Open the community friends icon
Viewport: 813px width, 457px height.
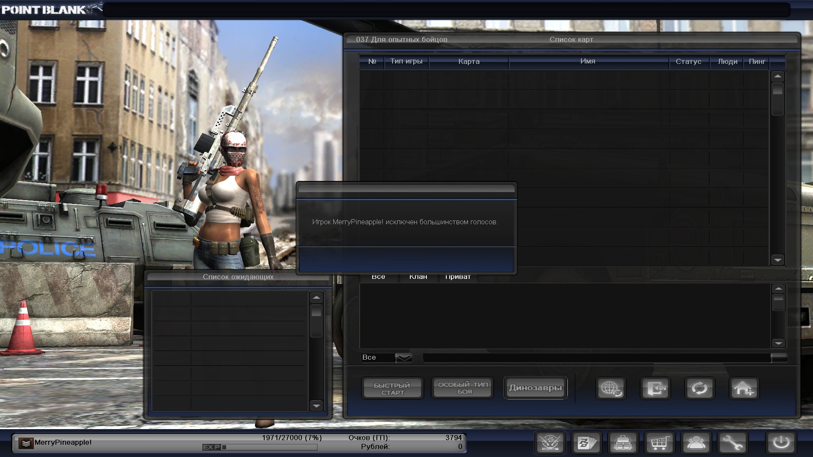pos(696,443)
